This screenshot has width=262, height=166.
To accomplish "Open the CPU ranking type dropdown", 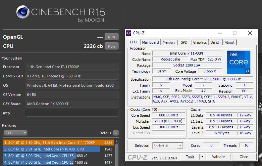I will [x=15, y=133].
